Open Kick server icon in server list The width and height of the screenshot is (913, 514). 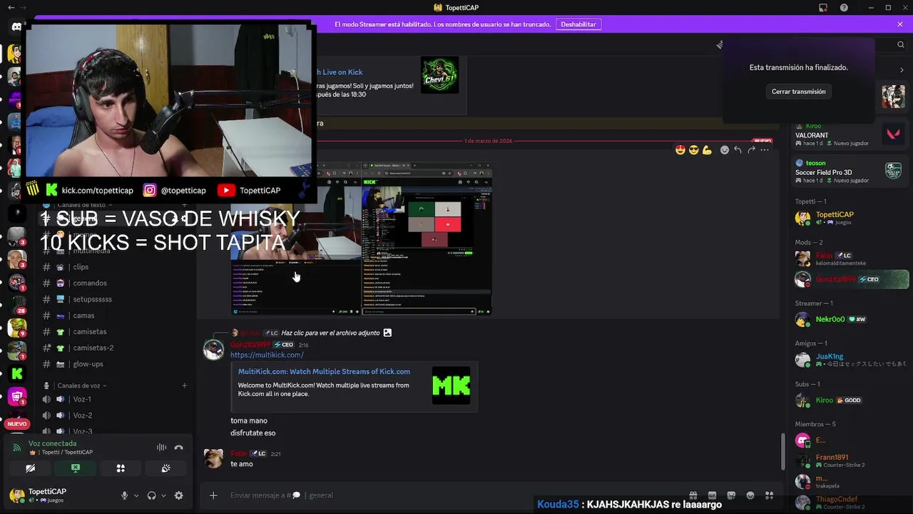(17, 373)
